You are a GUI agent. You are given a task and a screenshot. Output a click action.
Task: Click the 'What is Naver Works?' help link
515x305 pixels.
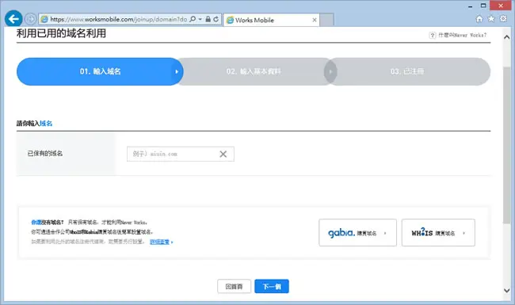pos(458,35)
